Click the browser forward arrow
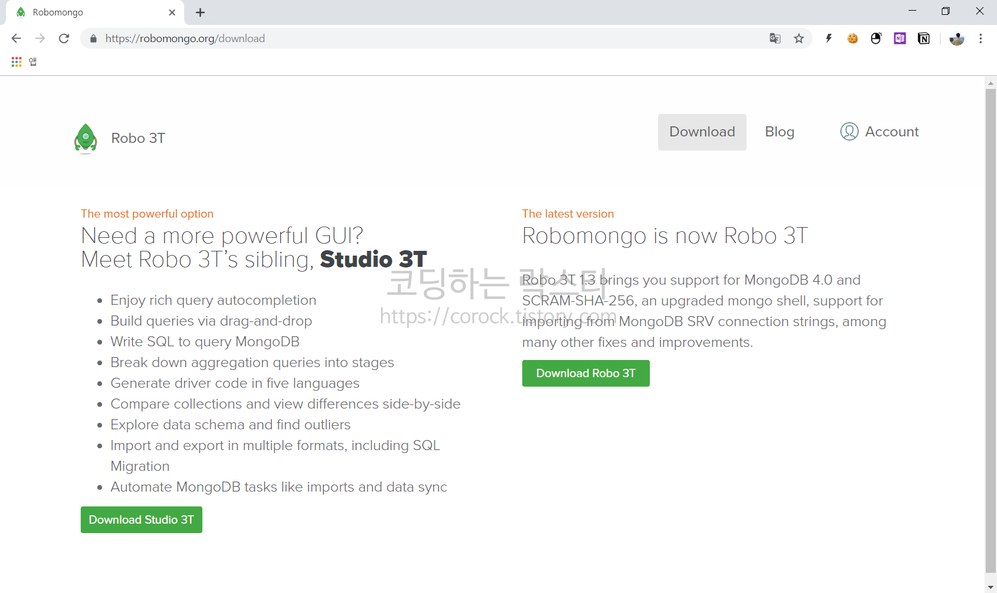This screenshot has width=997, height=593. (40, 39)
